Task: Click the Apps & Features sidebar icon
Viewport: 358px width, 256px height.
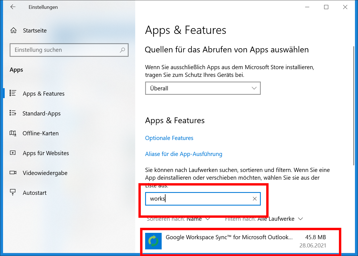Action: [x=13, y=93]
